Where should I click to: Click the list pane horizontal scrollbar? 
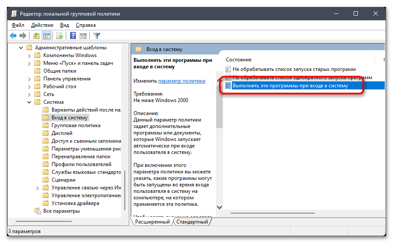coord(273,213)
